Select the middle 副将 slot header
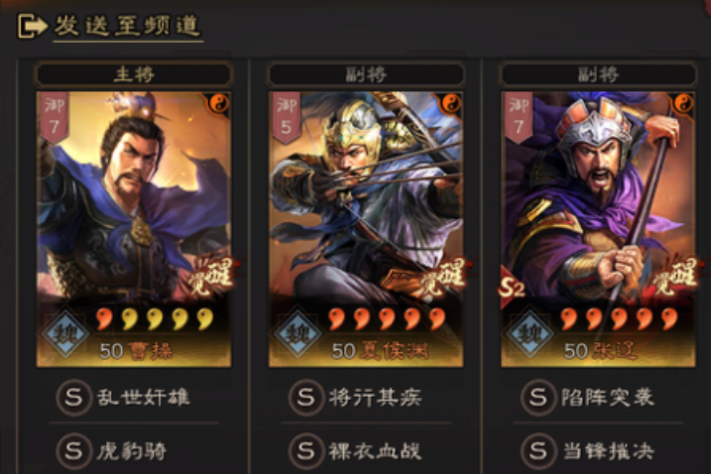 (x=366, y=74)
